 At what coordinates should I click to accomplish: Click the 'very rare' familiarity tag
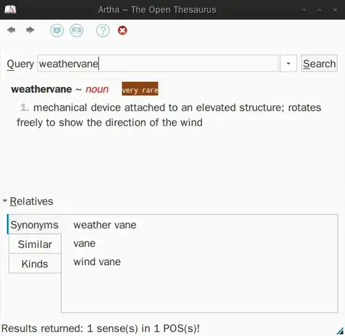[140, 89]
